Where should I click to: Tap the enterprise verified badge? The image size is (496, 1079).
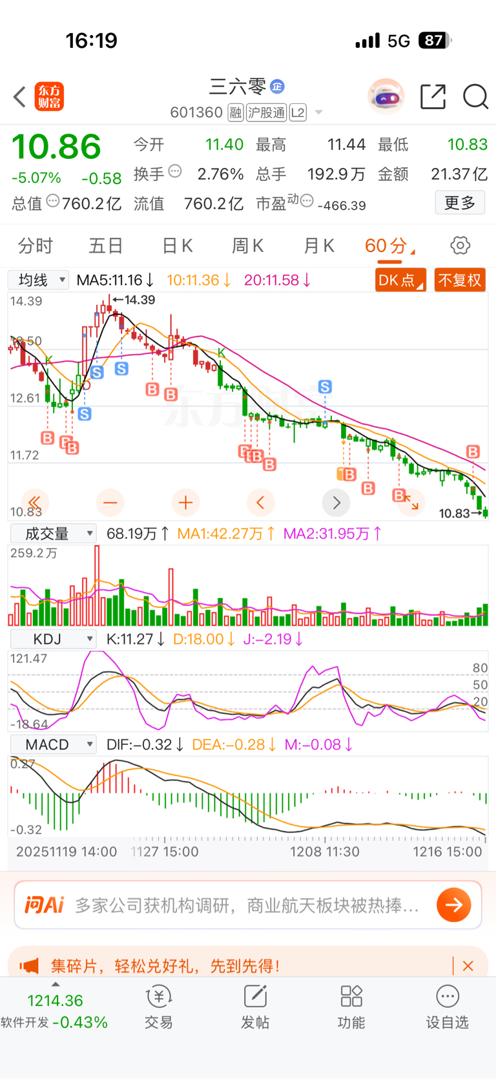coord(277,86)
